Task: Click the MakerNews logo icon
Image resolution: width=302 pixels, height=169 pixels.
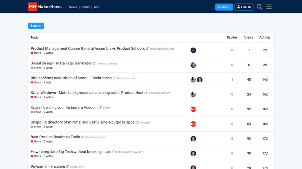Action: click(x=33, y=7)
